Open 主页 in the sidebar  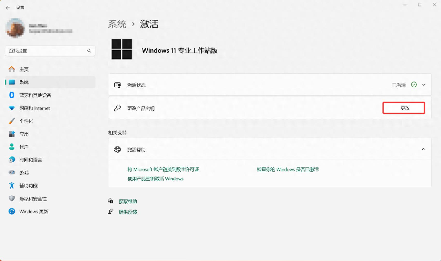tap(50, 69)
